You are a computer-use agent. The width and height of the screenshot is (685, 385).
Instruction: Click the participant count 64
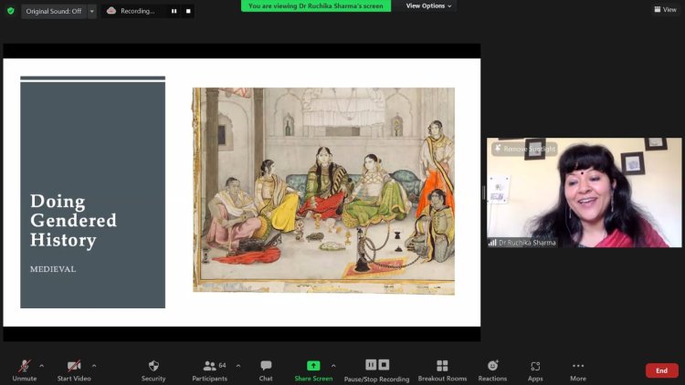[222, 365]
